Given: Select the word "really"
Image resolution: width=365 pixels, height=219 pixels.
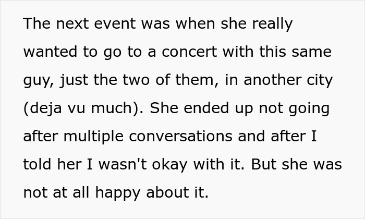Looking at the screenshot, I should [x=271, y=25].
